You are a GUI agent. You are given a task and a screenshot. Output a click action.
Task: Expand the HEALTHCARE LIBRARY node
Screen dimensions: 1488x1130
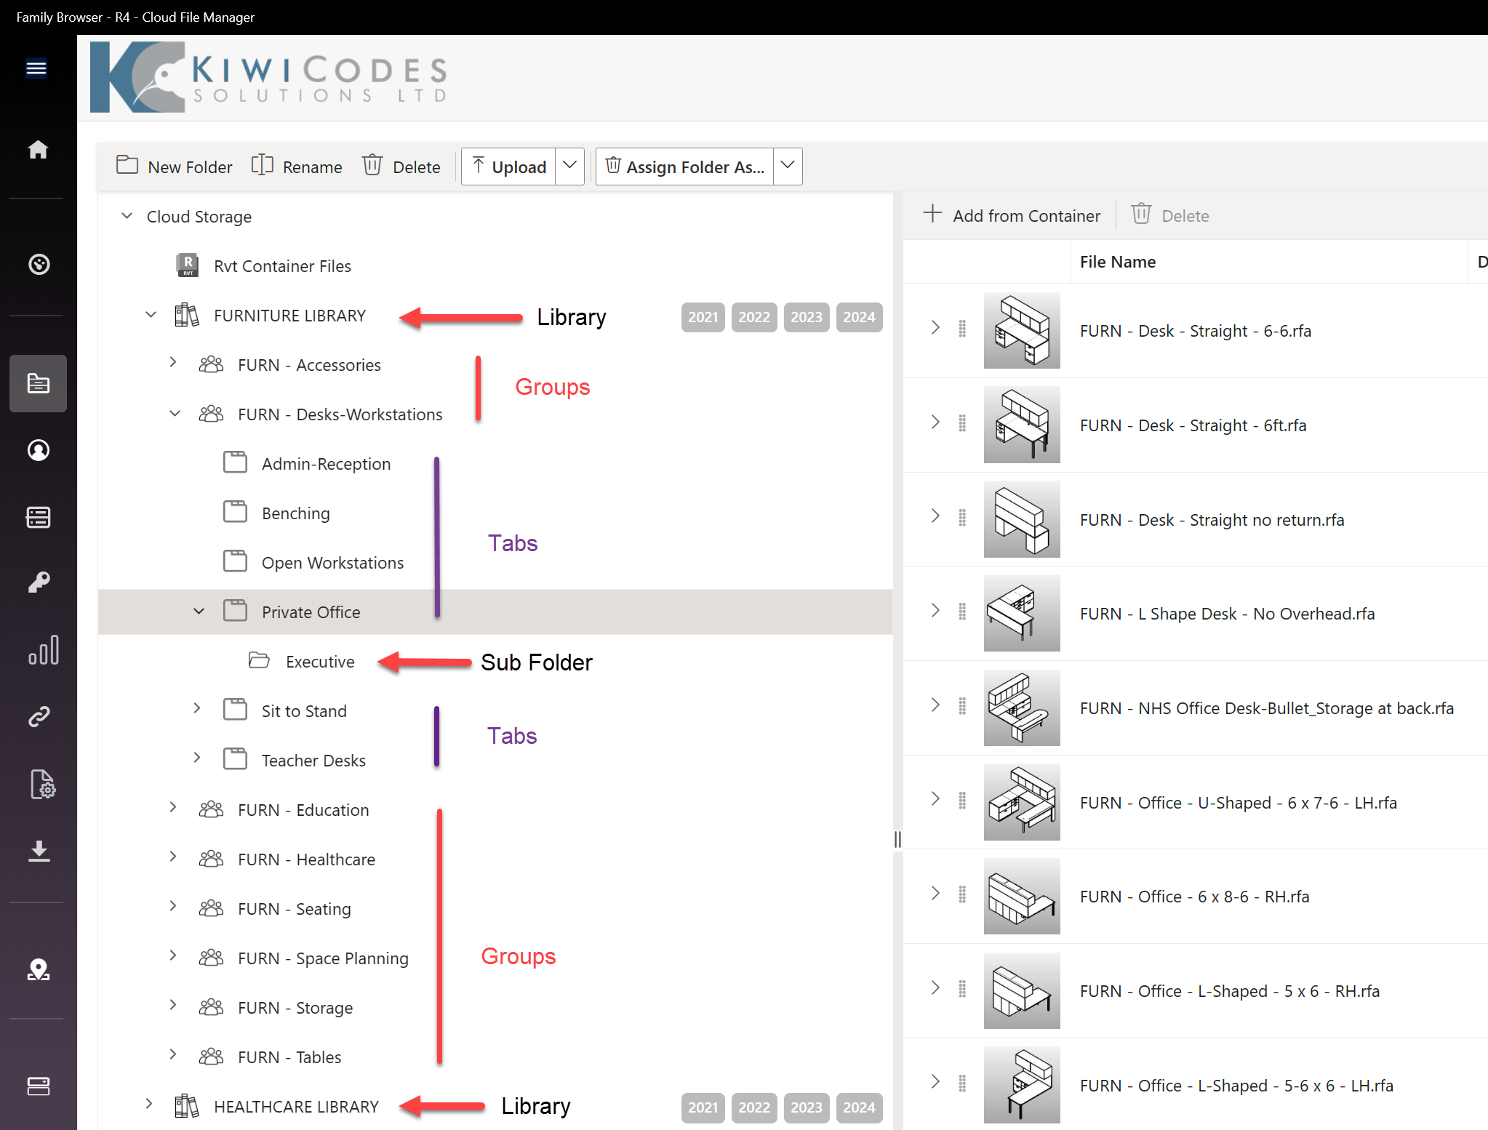tap(148, 1104)
